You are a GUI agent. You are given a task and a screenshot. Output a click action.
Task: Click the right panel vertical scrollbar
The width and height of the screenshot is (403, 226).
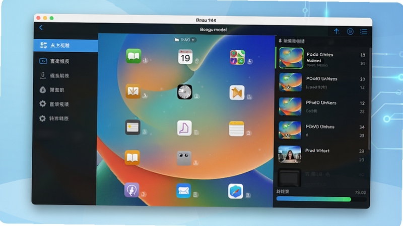click(370, 98)
